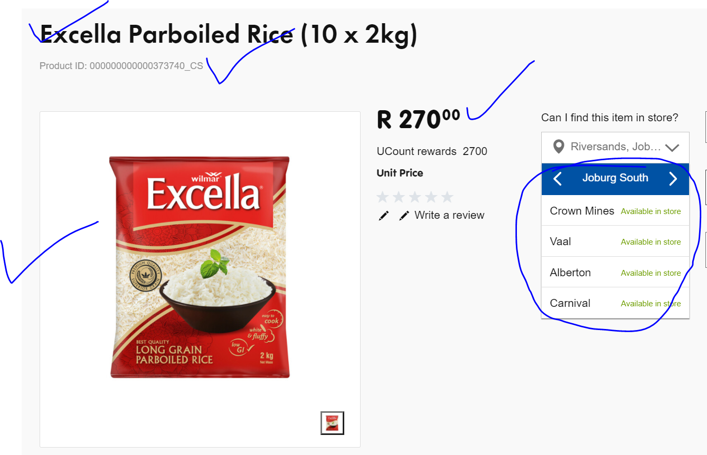Go to next region with right arrow
The image size is (707, 455).
pos(673,179)
